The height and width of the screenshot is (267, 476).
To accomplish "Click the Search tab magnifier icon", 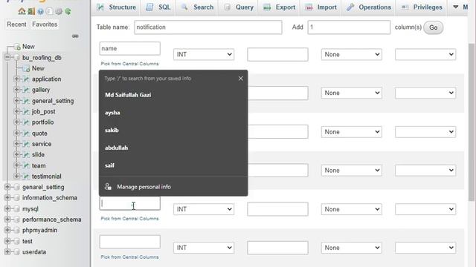I will pos(184,7).
